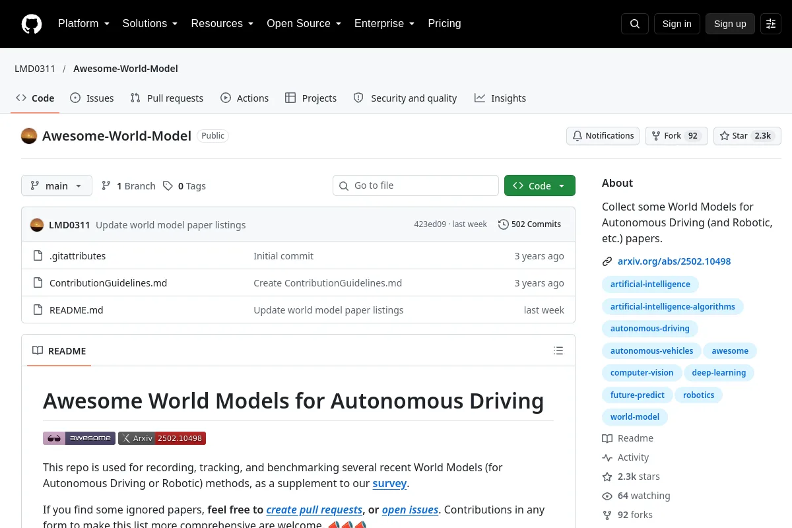Click the README.md file icon

point(38,310)
